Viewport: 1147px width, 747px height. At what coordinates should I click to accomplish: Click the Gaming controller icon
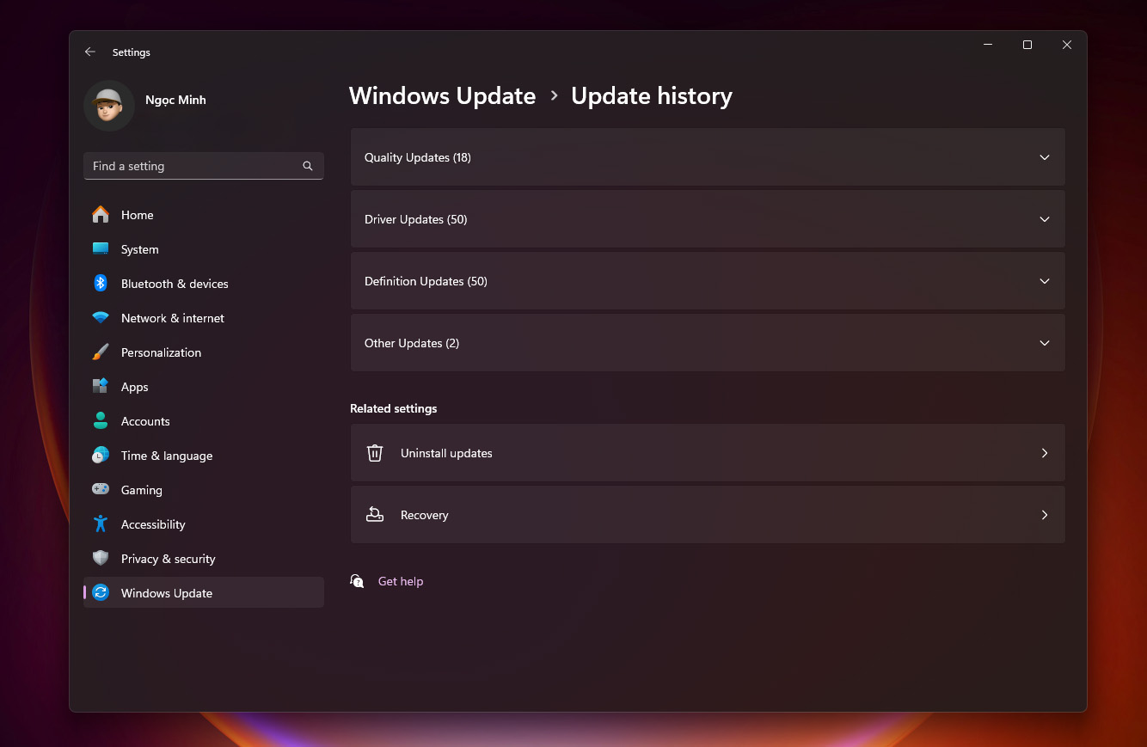pyautogui.click(x=101, y=489)
